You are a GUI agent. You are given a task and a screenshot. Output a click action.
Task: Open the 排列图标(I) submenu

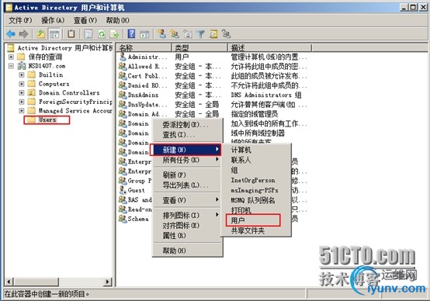point(188,215)
